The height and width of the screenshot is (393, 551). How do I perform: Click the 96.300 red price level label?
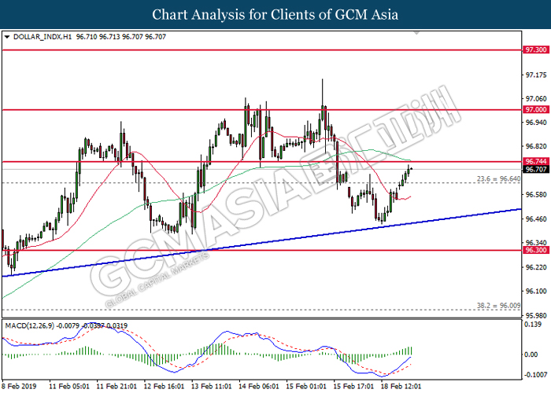(535, 250)
